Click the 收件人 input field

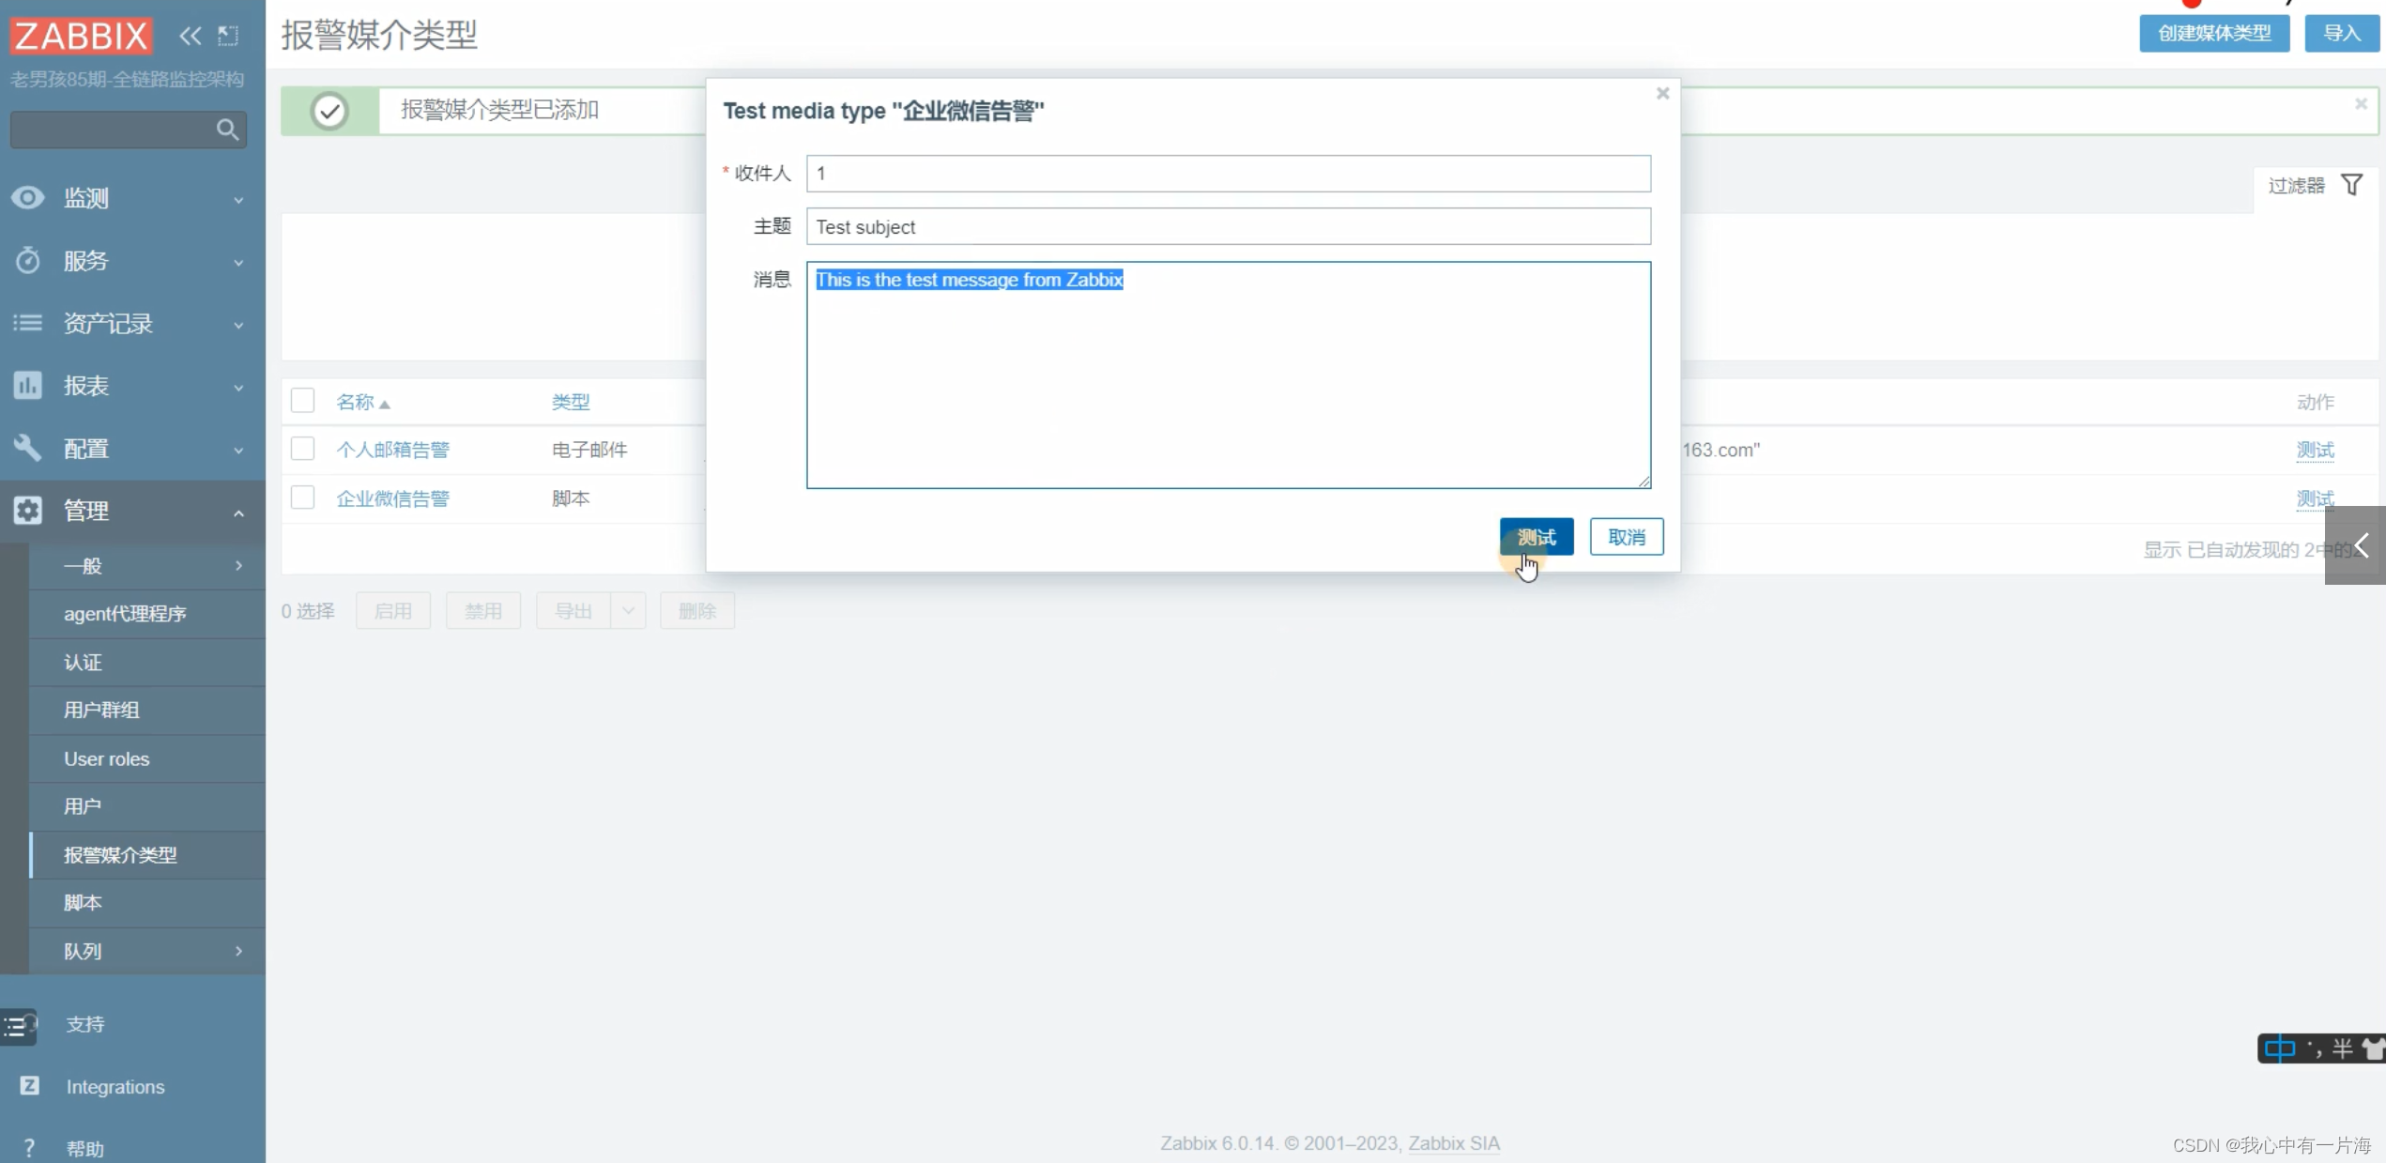[x=1229, y=174]
